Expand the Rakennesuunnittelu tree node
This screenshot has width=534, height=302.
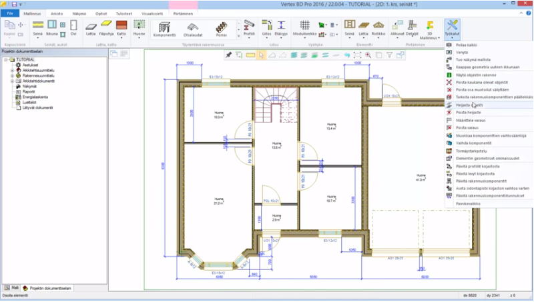point(11,75)
